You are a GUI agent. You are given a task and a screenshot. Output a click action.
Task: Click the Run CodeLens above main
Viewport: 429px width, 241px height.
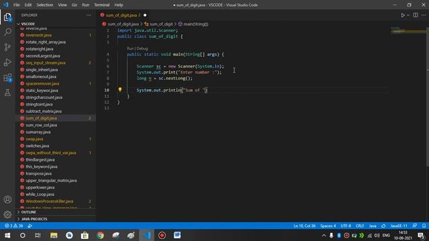tap(130, 48)
